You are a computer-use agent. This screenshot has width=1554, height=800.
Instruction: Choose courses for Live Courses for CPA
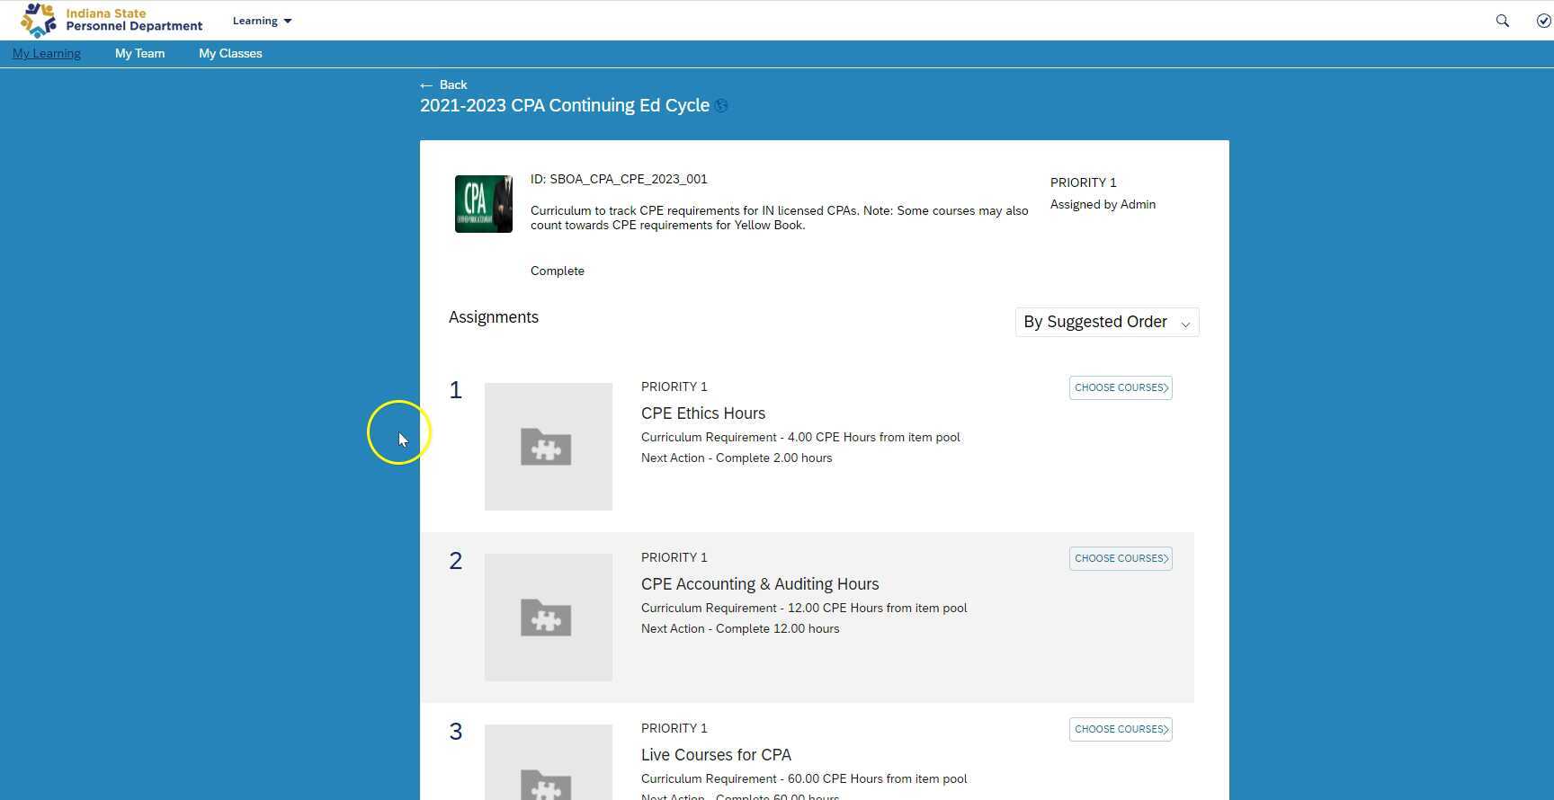point(1120,729)
